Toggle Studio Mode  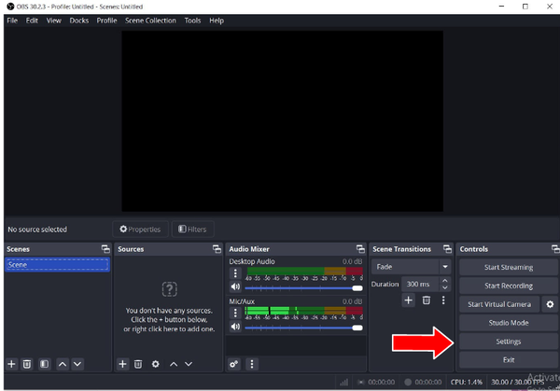pyautogui.click(x=508, y=323)
